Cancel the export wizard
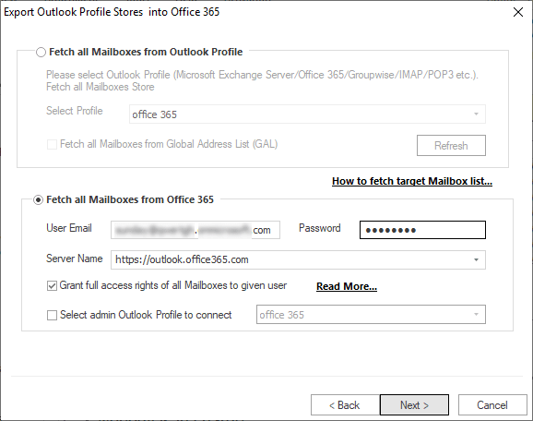The height and width of the screenshot is (421, 533). click(492, 405)
